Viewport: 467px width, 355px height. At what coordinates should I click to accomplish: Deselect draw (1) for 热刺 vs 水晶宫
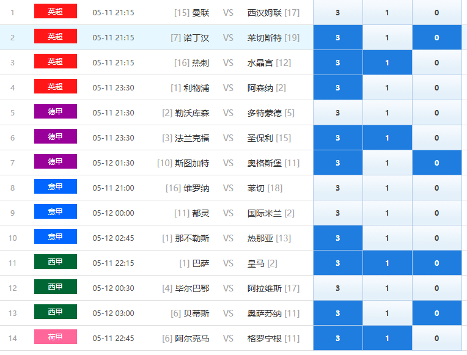coord(387,62)
